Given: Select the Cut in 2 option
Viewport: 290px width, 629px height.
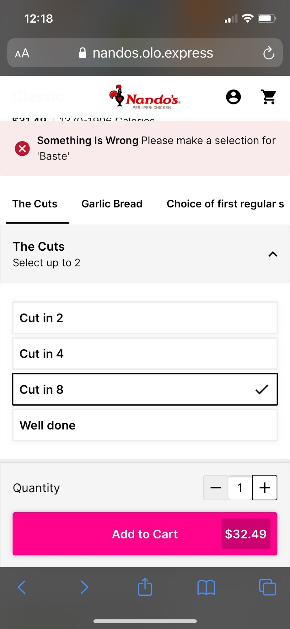Looking at the screenshot, I should click(145, 318).
